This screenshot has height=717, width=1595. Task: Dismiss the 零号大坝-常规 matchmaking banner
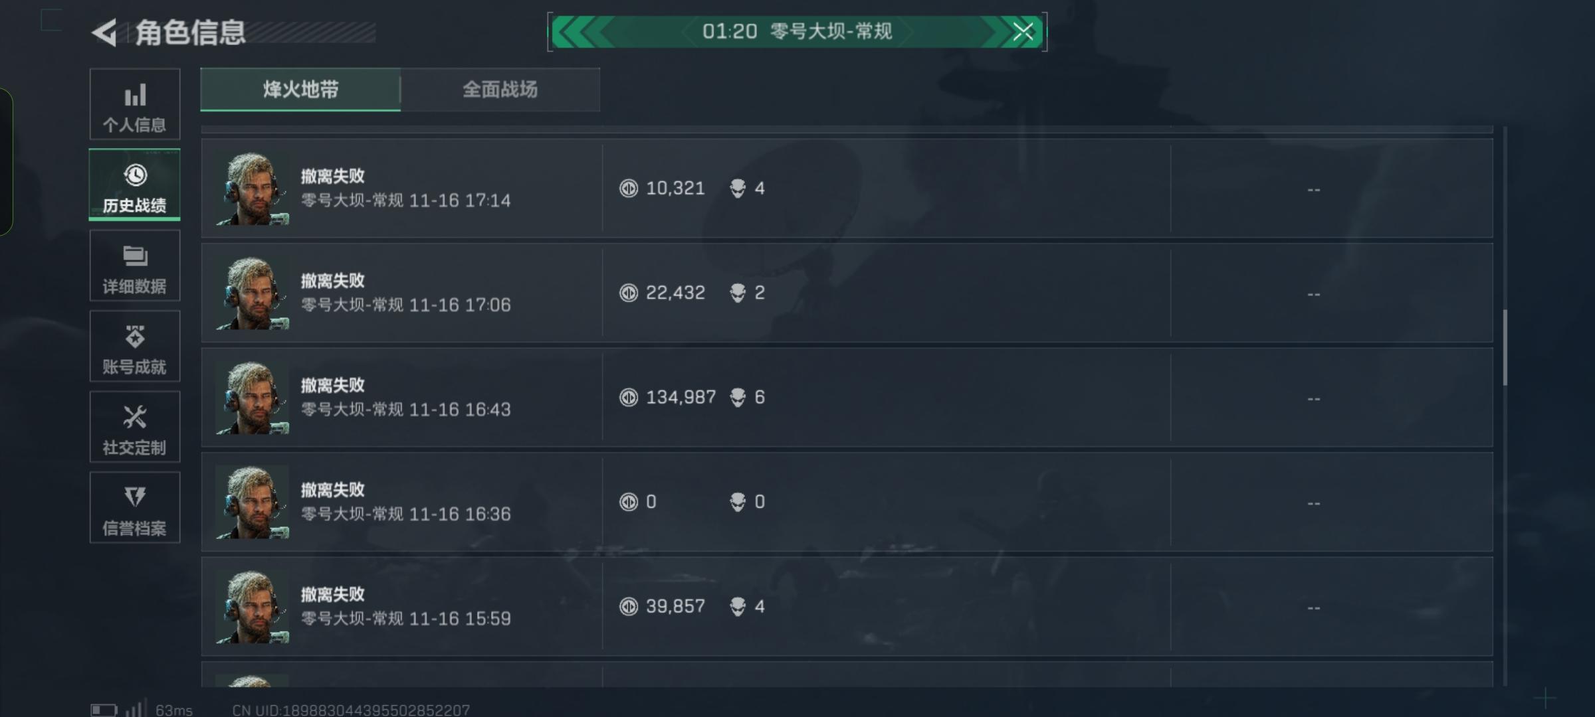point(1023,31)
